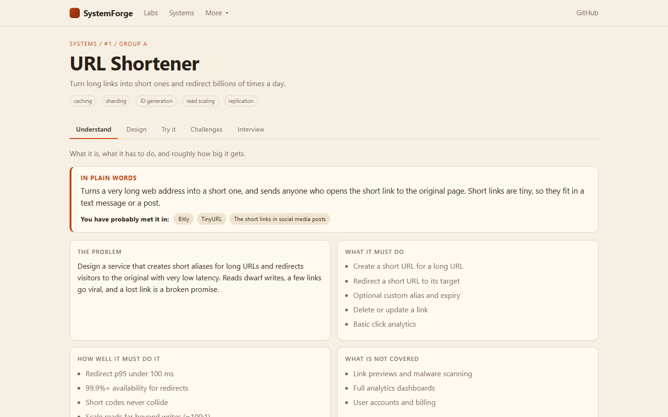
Task: Click the #1 breadcrumb segment
Action: (x=108, y=44)
